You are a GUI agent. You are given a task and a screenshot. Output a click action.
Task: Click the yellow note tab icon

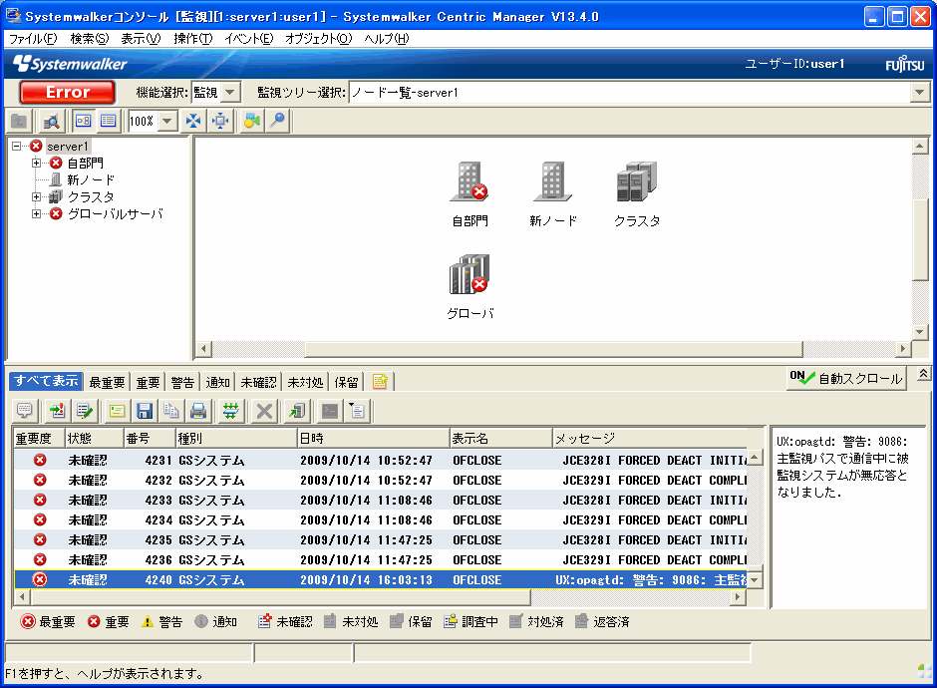(x=380, y=381)
